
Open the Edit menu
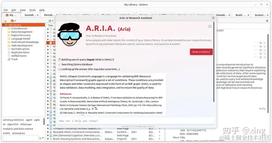coord(14,10)
